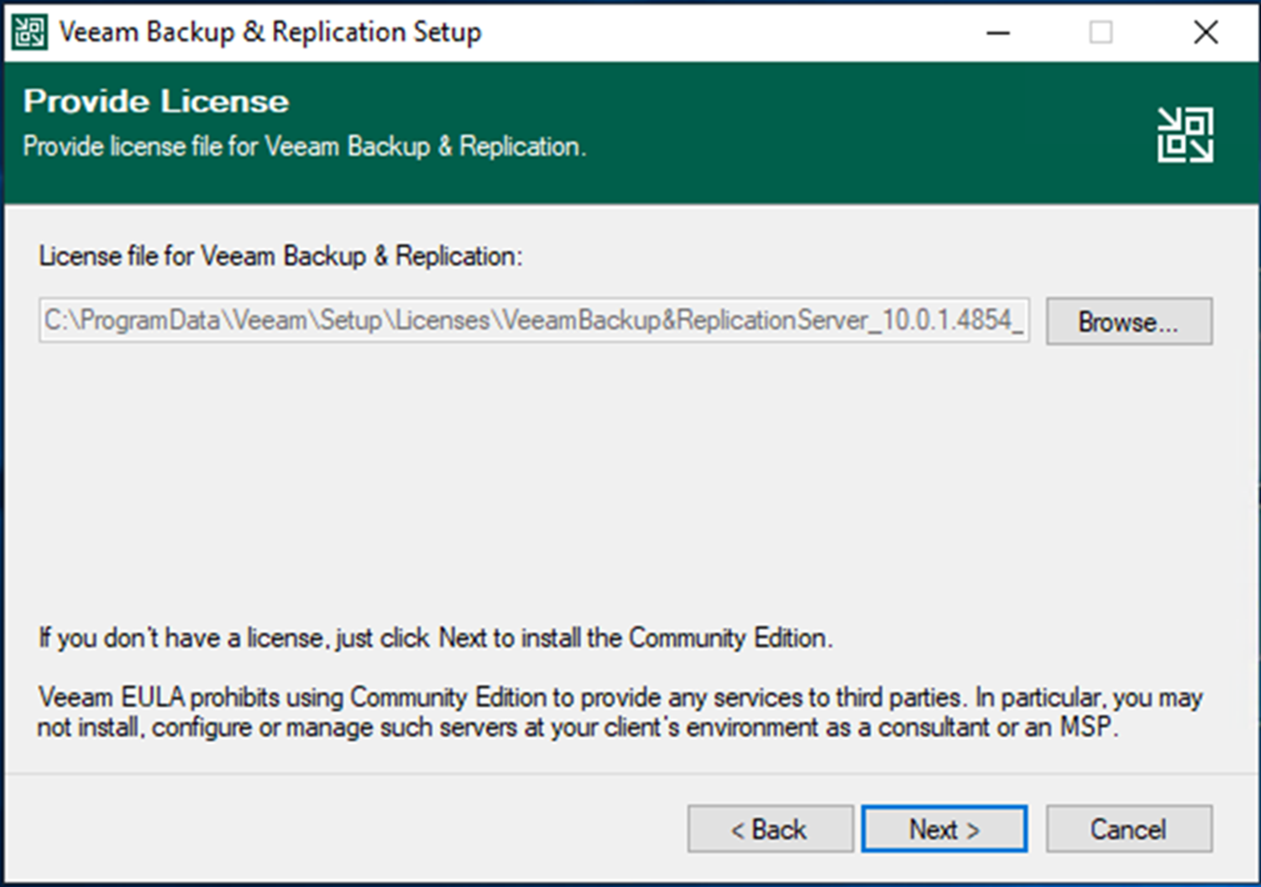The image size is (1261, 887).
Task: Click Next > to continue setup
Action: (x=944, y=829)
